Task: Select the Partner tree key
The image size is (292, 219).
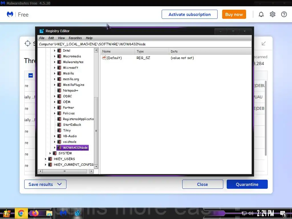Action: (x=68, y=108)
